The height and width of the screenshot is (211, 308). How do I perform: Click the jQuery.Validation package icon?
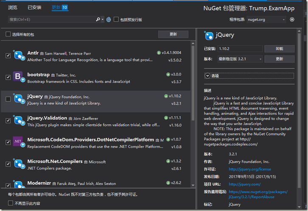click(19, 120)
